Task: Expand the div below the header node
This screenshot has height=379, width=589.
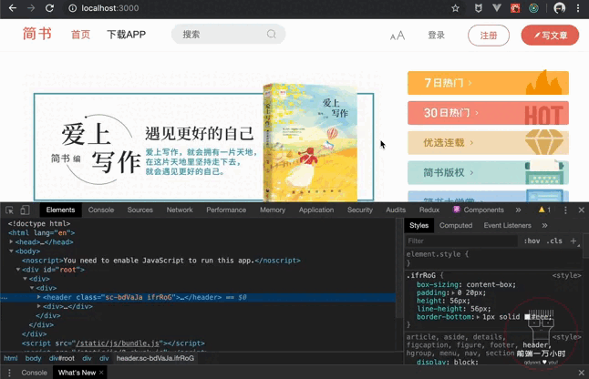Action: click(x=38, y=306)
